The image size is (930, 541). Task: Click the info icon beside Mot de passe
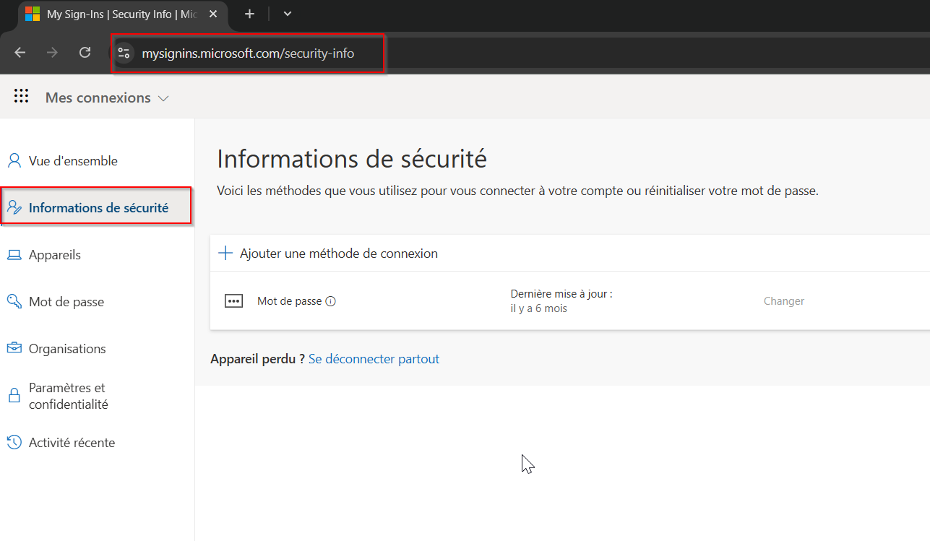(331, 301)
